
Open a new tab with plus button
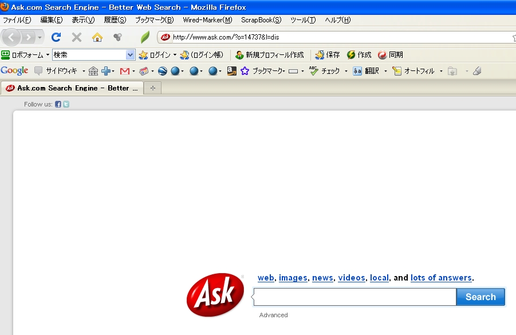click(153, 88)
